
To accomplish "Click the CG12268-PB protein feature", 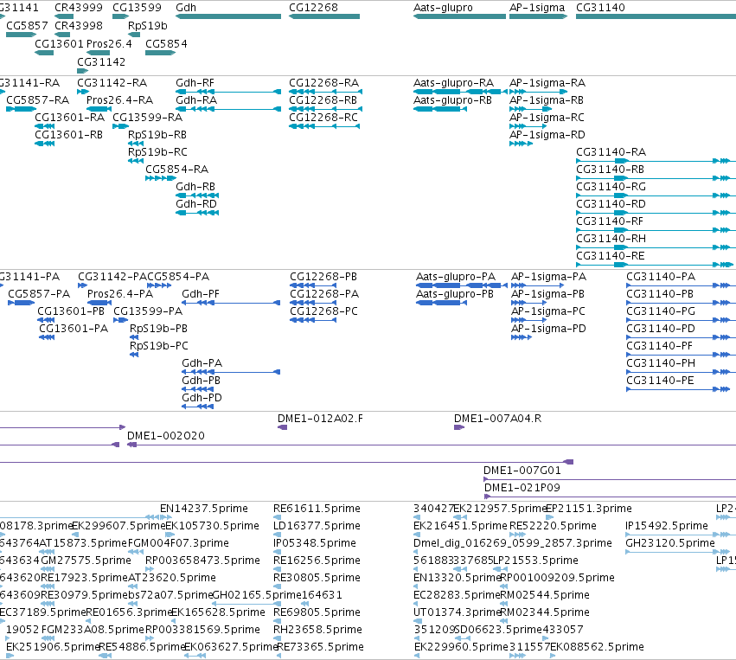I will (x=313, y=285).
